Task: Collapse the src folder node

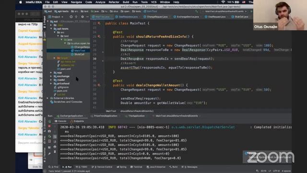Action: [x=55, y=32]
